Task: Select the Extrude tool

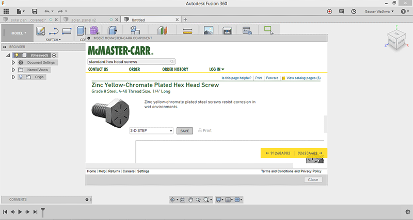Action: coord(81,31)
